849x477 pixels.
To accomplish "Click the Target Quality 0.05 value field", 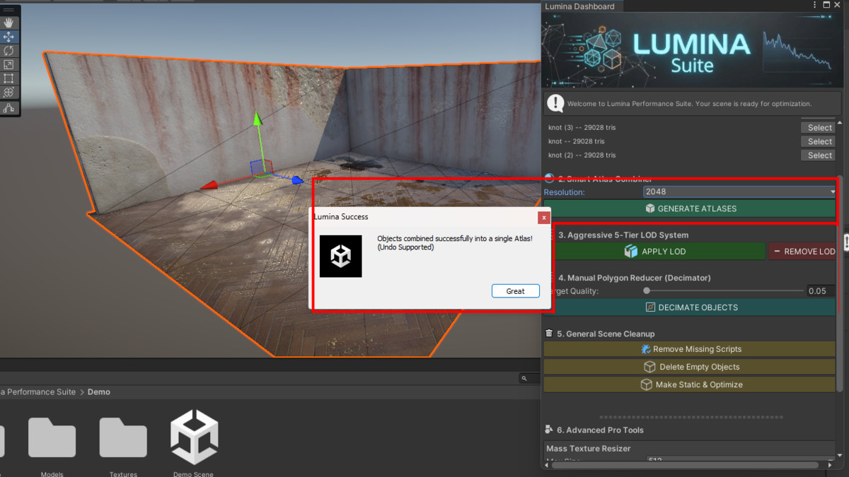I will tap(821, 291).
